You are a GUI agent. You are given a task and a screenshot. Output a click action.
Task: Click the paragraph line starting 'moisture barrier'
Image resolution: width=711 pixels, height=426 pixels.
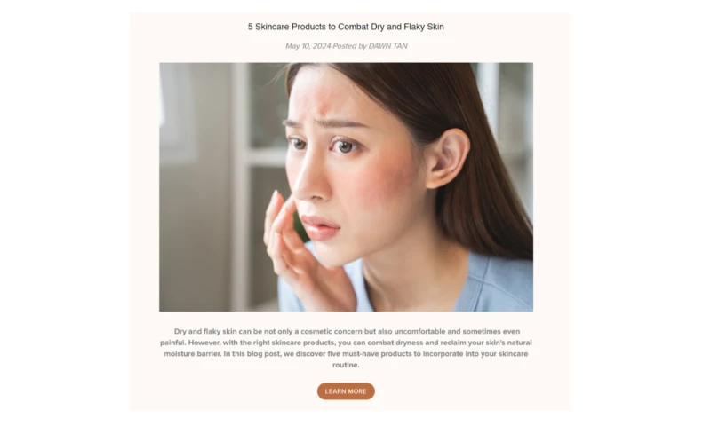point(346,353)
